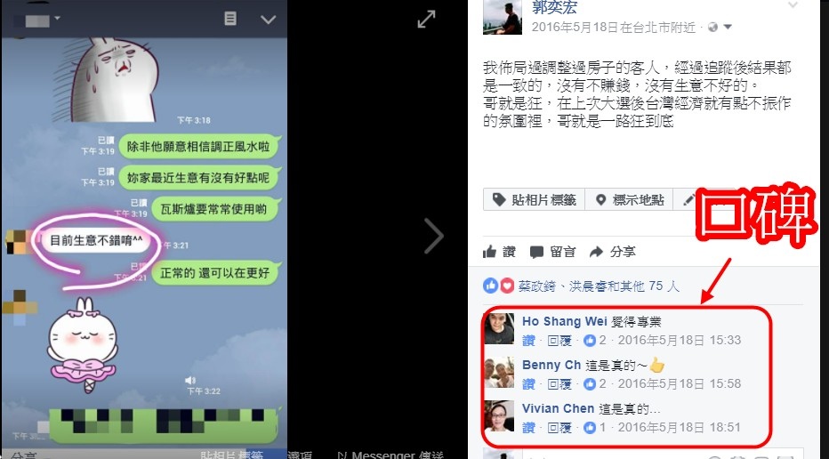Go to next photo with right chevron
The image size is (829, 459).
point(434,236)
